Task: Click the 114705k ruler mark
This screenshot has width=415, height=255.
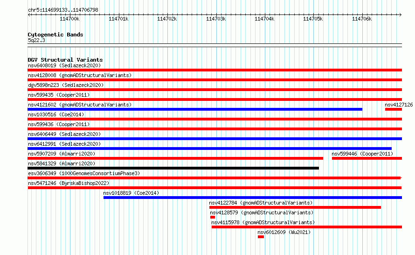Action: coord(312,19)
